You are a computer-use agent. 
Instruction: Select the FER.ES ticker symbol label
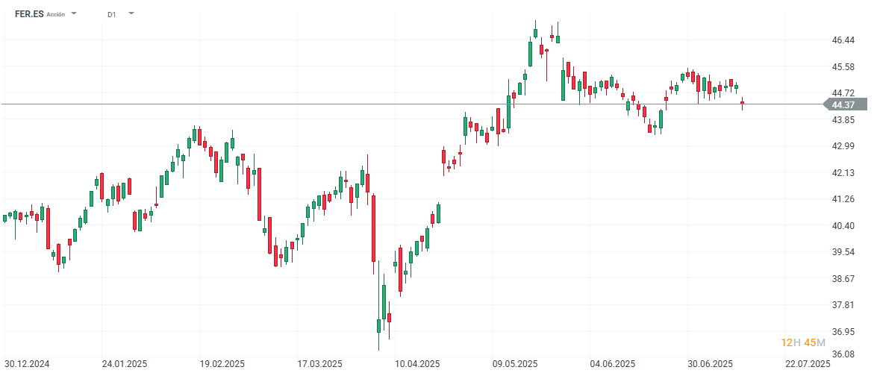[29, 14]
